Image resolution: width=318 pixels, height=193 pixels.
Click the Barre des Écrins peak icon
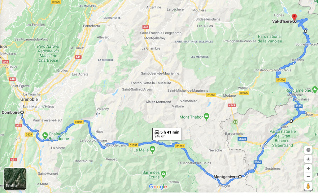(164, 174)
